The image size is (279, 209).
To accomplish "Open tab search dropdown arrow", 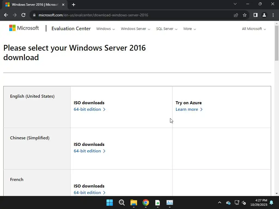I will [x=235, y=4].
